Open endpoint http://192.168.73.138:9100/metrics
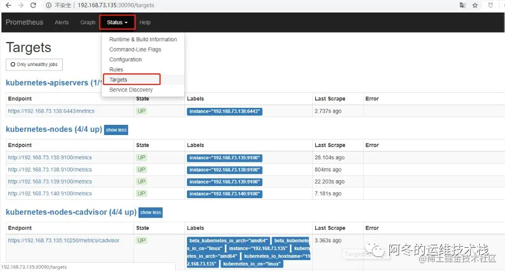Screen dimensions: 505x272 [50, 170]
